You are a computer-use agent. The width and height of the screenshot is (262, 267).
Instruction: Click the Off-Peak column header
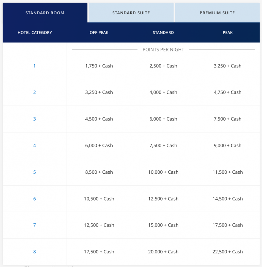pyautogui.click(x=99, y=33)
